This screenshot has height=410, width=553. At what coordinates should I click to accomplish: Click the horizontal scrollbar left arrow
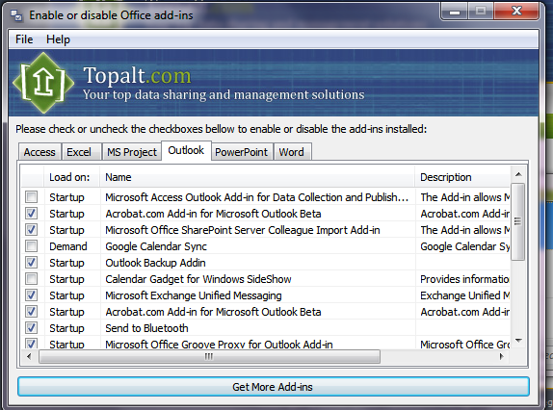(x=29, y=356)
